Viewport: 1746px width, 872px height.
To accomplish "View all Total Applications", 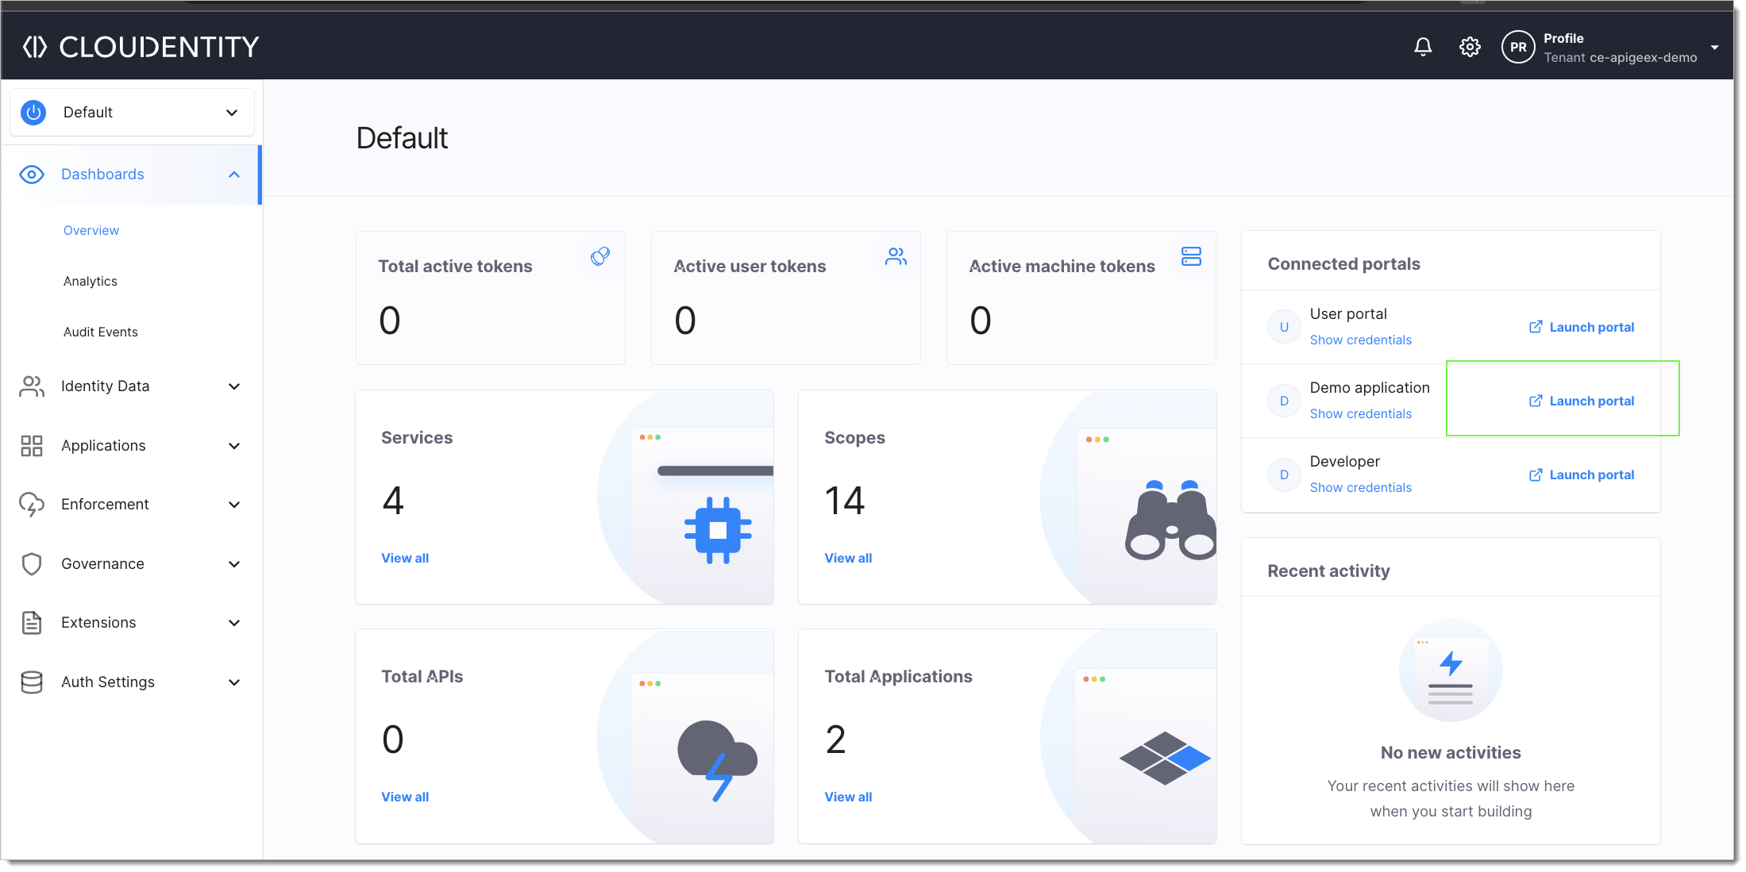I will [848, 797].
